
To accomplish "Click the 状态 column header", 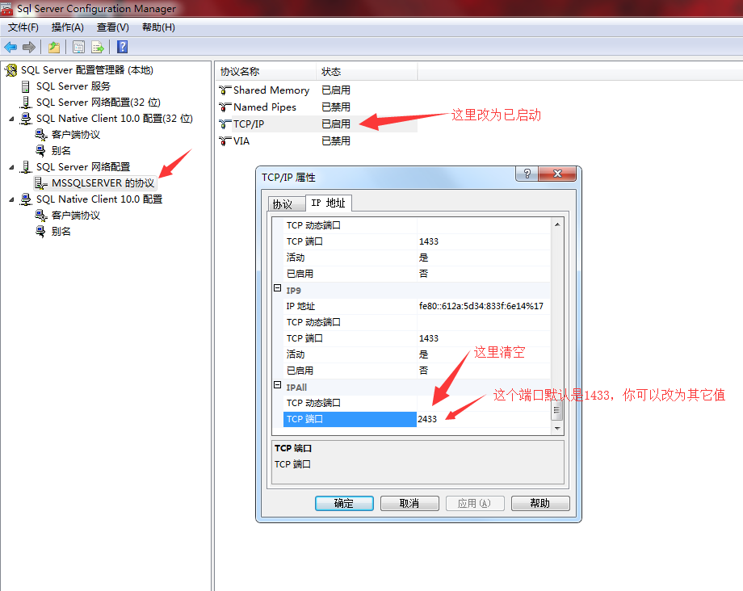I will click(x=367, y=72).
